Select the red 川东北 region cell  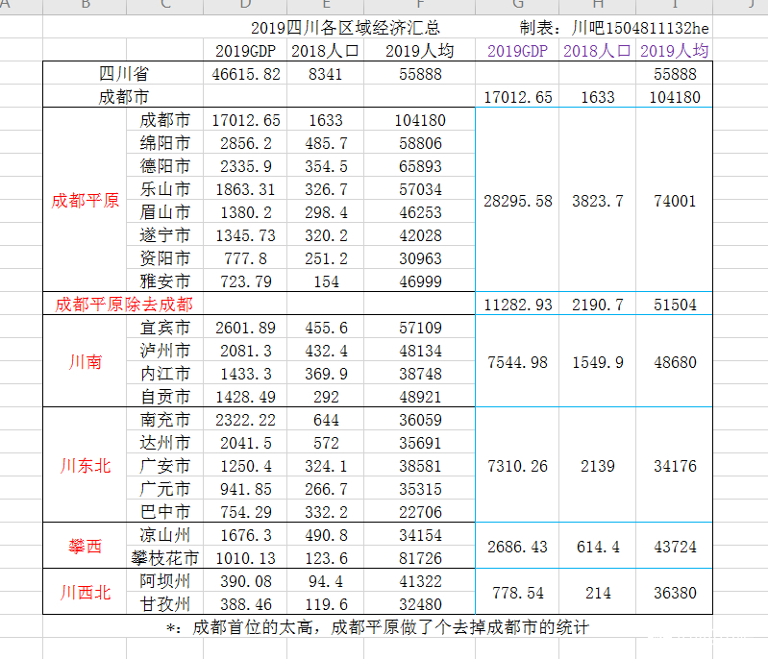pos(86,466)
